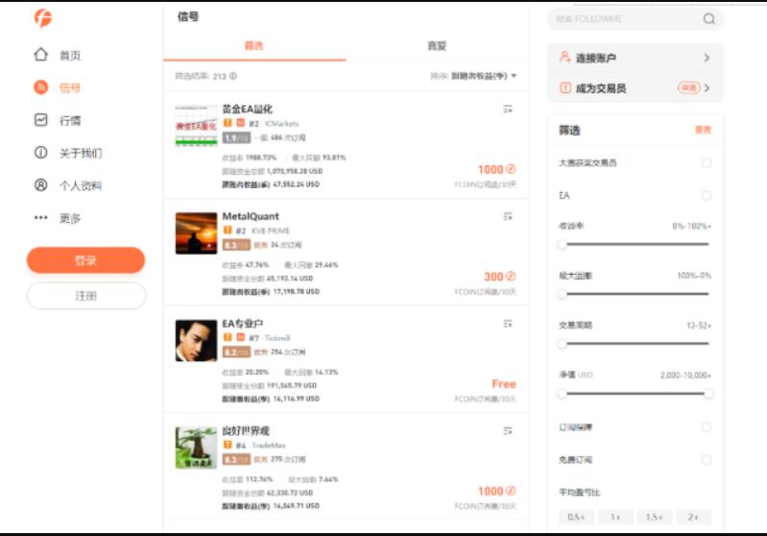Click the 申请 apply badge button

pyautogui.click(x=688, y=87)
